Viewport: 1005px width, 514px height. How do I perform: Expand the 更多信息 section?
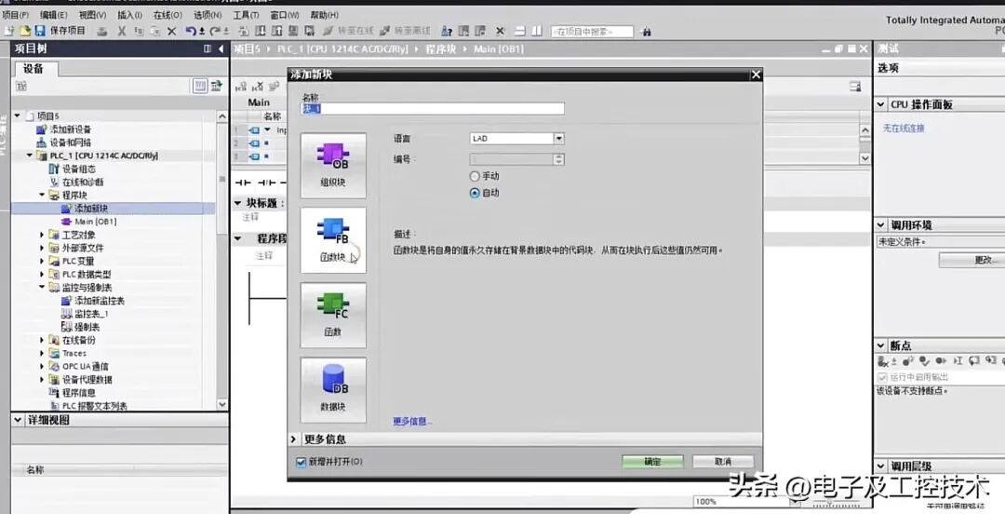(296, 440)
